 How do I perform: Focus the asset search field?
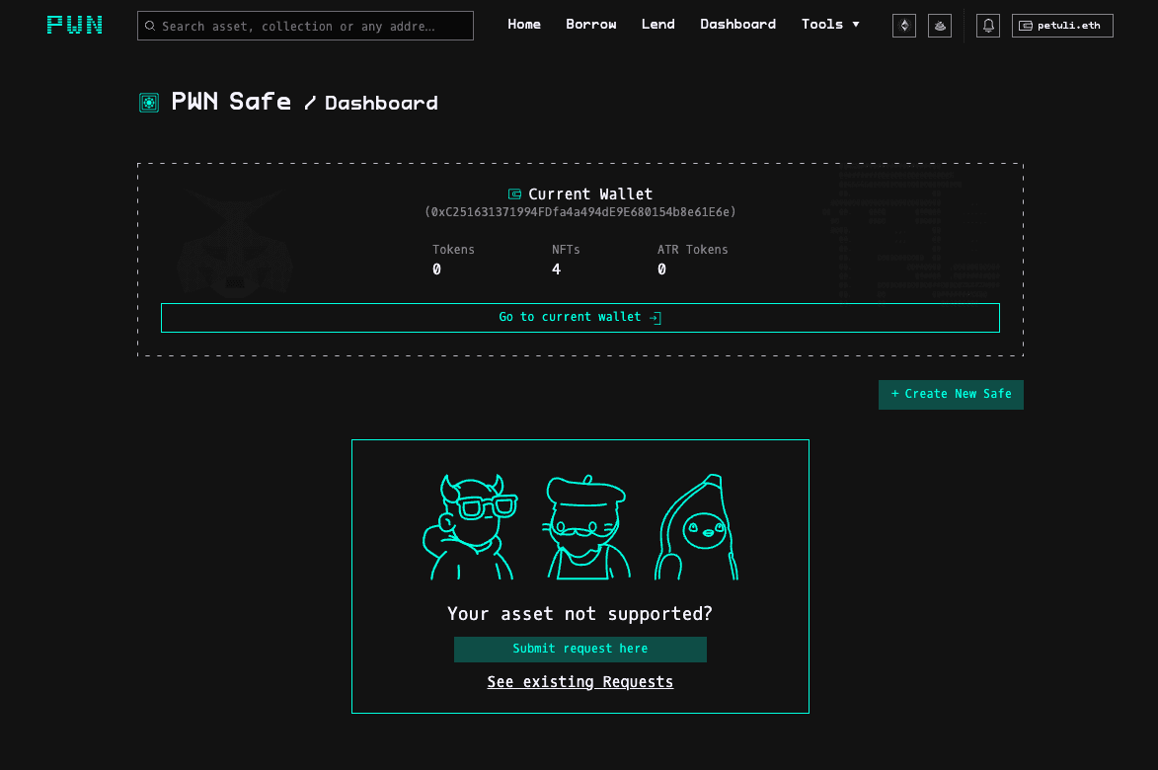[x=305, y=26]
